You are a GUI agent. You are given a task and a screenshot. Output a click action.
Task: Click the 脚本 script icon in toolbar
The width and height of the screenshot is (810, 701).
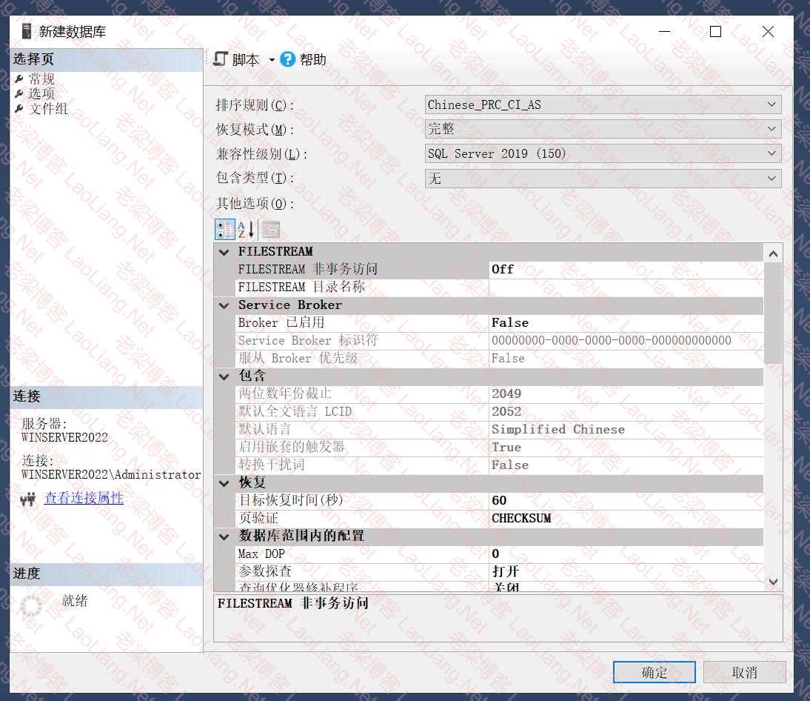coord(221,59)
